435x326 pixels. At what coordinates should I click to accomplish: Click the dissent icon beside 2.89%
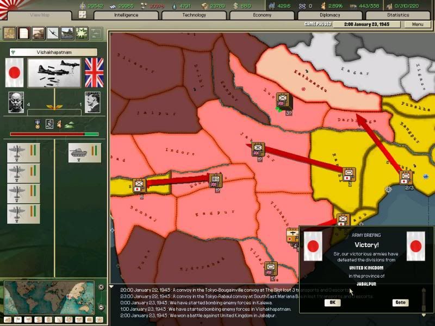pos(323,6)
